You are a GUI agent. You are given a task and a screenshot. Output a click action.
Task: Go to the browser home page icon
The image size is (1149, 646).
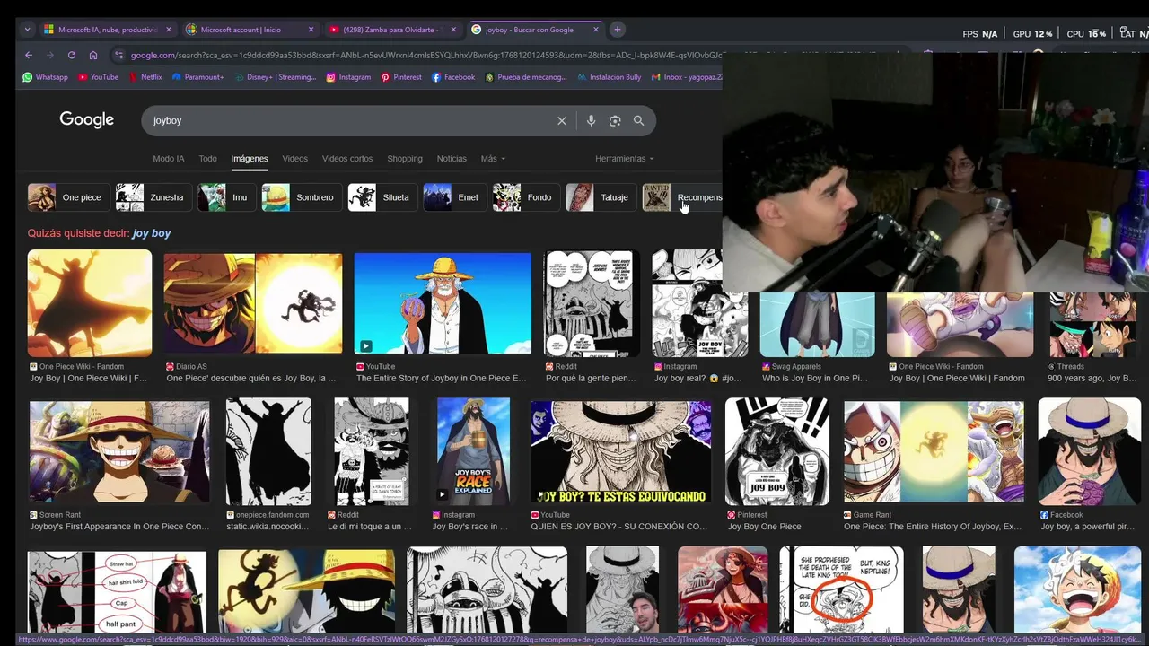(93, 55)
